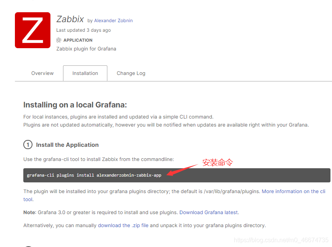332x247 pixels.
Task: Click 'Download Grafana latest' link
Action: pyautogui.click(x=209, y=212)
